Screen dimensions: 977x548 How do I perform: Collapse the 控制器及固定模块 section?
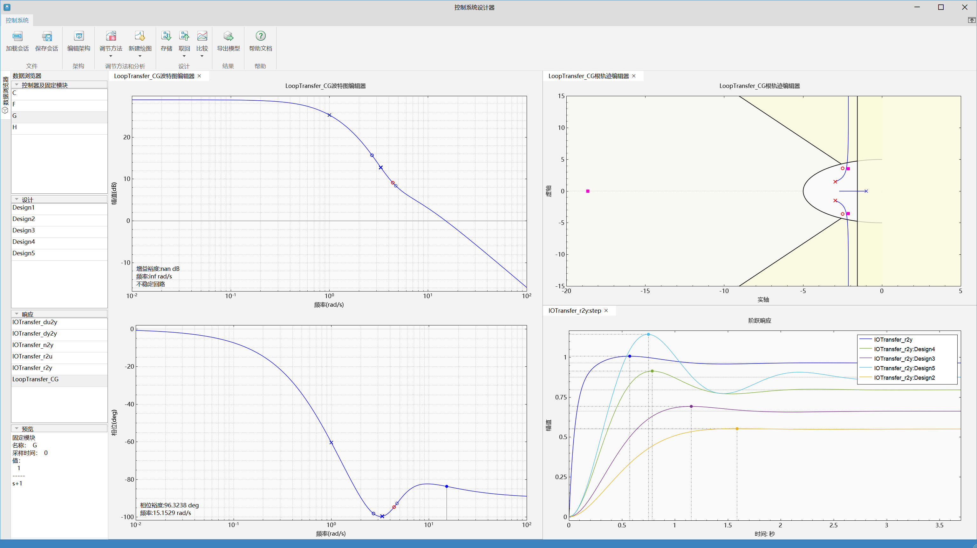(x=17, y=85)
